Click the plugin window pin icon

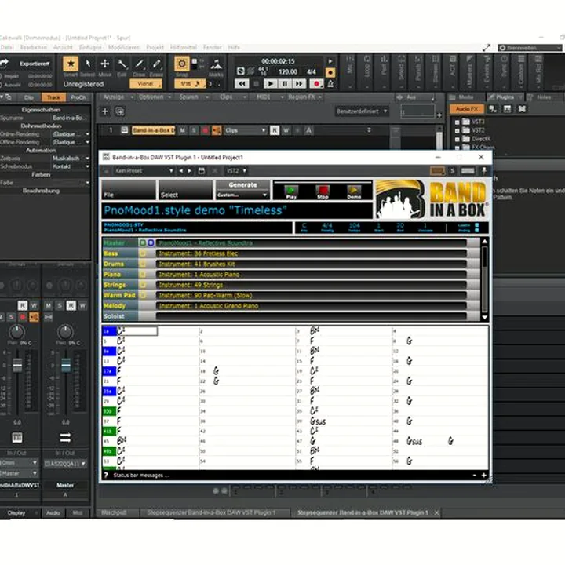tap(484, 171)
